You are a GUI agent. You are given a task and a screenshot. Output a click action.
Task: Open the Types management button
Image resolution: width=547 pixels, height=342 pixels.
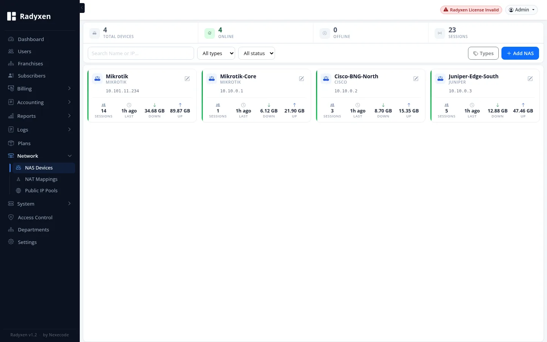click(483, 53)
